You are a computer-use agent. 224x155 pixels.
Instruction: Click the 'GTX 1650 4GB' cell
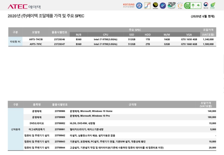tap(189, 39)
